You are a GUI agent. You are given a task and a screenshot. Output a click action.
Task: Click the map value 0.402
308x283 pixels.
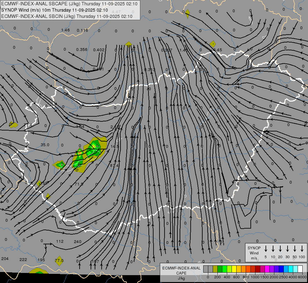coord(98,50)
